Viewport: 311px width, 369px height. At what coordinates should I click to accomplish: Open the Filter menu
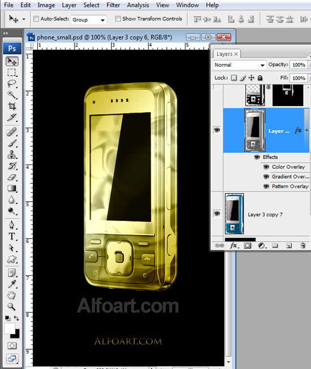click(x=113, y=5)
